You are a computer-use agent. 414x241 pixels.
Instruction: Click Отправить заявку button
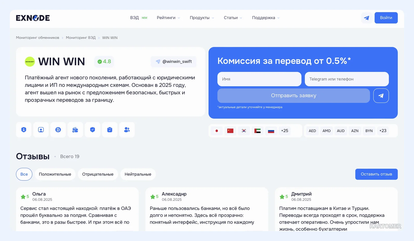click(x=294, y=96)
